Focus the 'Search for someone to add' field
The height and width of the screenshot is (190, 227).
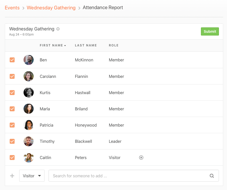click(134, 176)
